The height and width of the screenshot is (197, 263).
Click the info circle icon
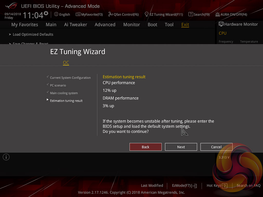pos(6,157)
